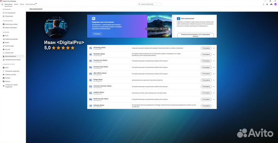Install Character Animator (Beta)
The width and height of the screenshot is (278, 143).
pyautogui.click(x=206, y=86)
